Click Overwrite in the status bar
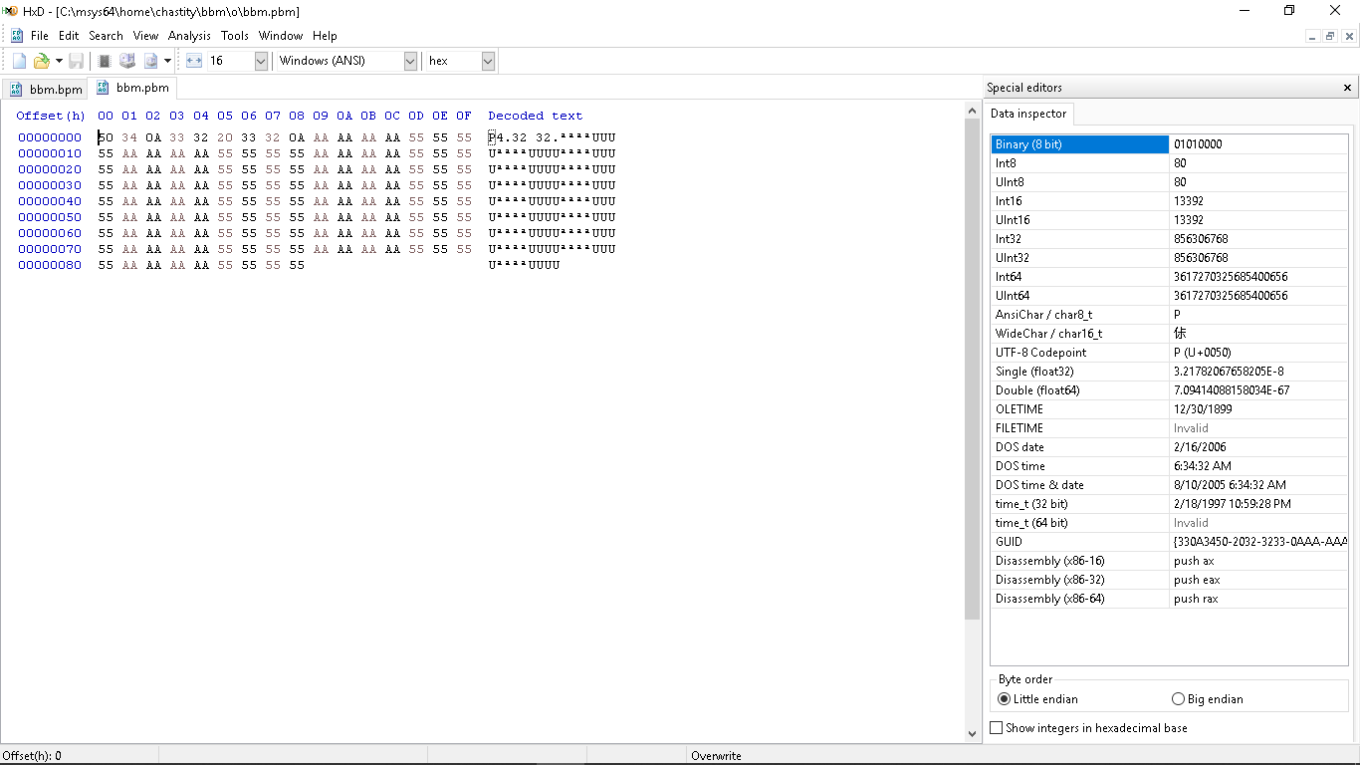This screenshot has height=765, width=1360. [x=717, y=755]
